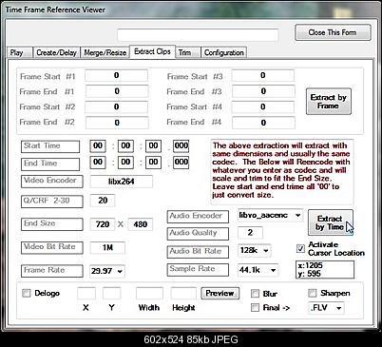Click the Frame Start #3 field
382x347 pixels.
pos(263,76)
